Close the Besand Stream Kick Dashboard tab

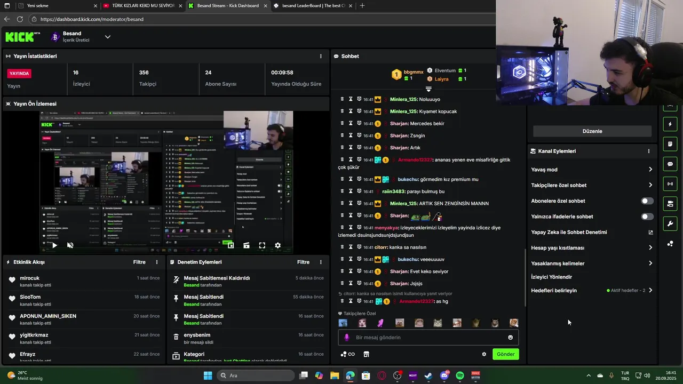click(266, 6)
